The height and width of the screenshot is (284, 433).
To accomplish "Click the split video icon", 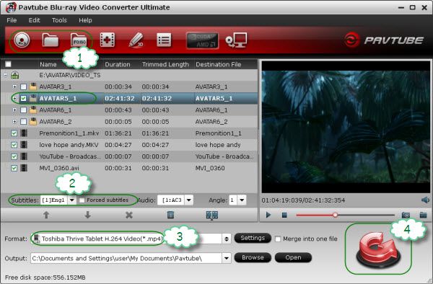I will 212,215.
